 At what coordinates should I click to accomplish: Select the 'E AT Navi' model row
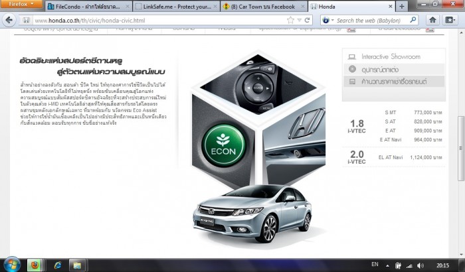[411, 139]
